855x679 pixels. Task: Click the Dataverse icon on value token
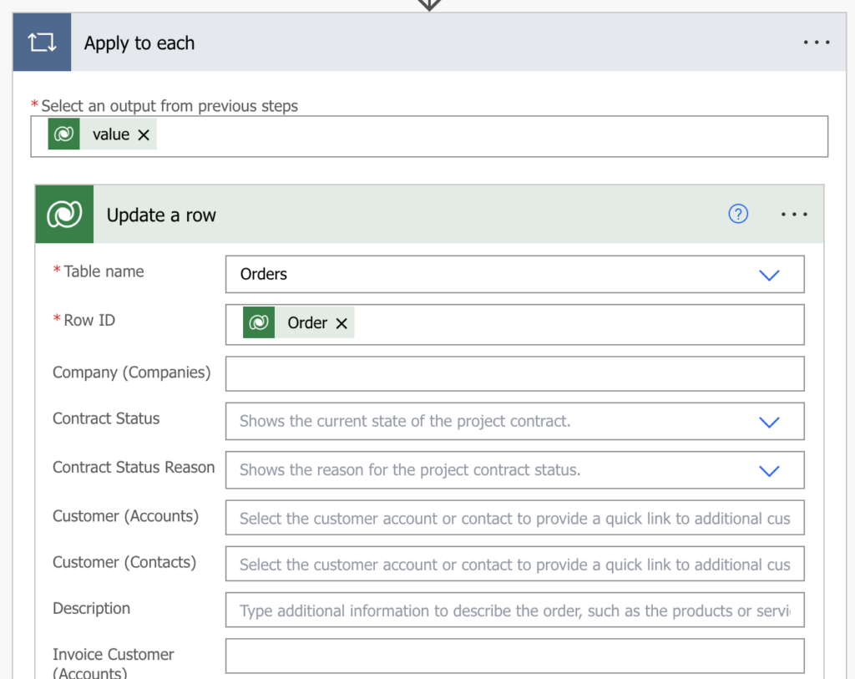click(63, 134)
